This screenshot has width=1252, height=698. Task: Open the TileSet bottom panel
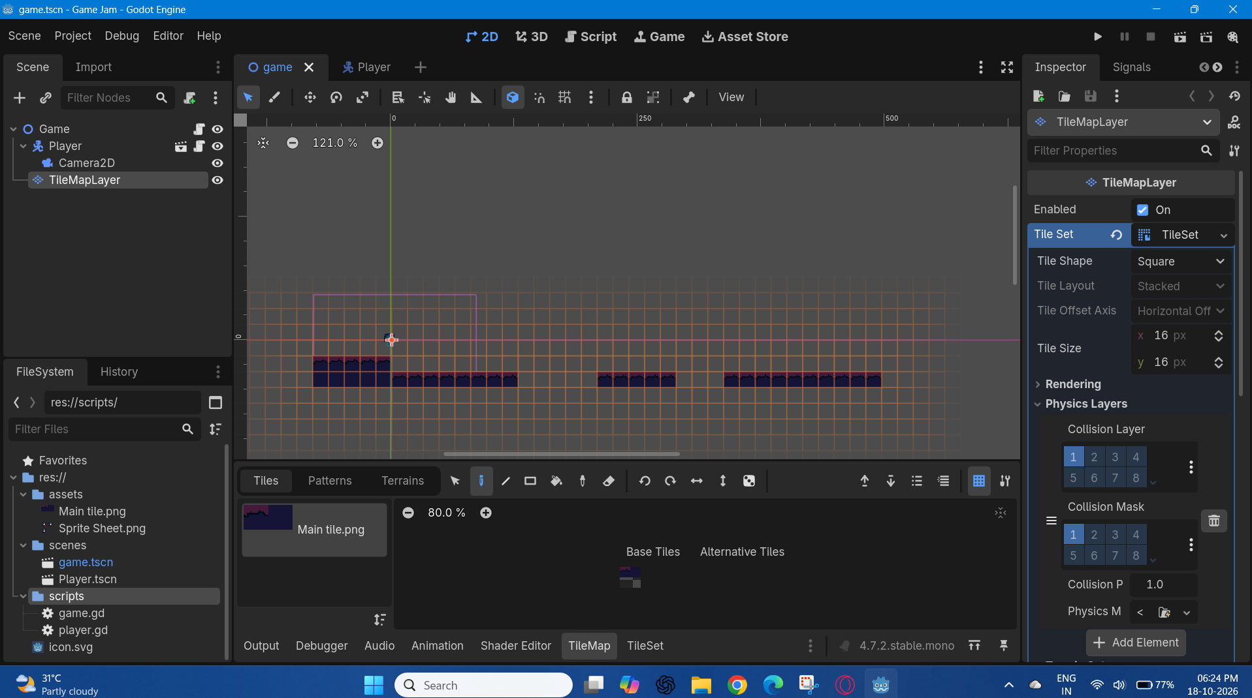(645, 646)
